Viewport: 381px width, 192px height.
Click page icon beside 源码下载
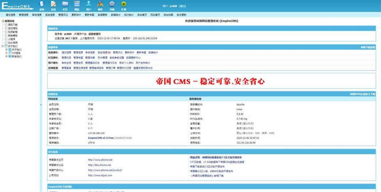[6, 25]
